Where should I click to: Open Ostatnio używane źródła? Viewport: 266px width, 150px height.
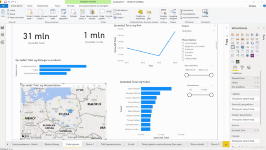(41, 15)
